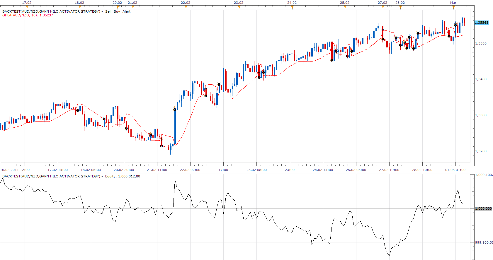Click the Buy label in chart header
The width and height of the screenshot is (493, 260).
coord(117,11)
